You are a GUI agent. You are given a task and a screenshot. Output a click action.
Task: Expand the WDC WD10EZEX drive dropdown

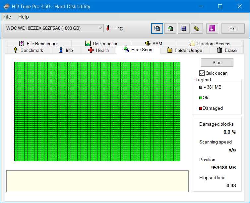click(x=54, y=28)
